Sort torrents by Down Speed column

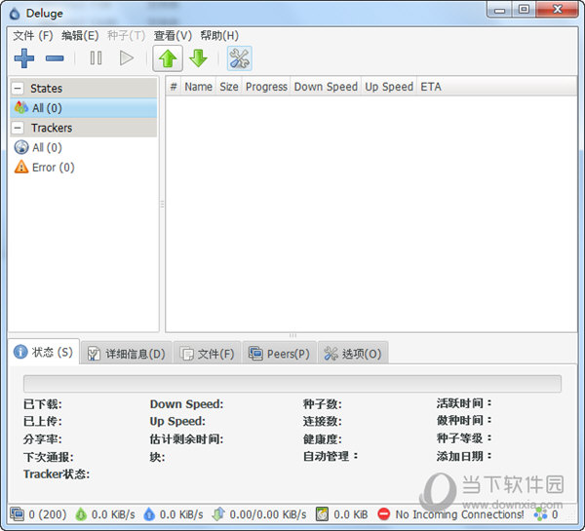326,87
